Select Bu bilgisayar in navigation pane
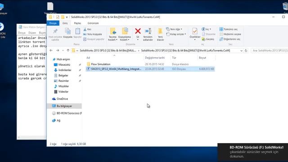288x162 pixels. coord(64,106)
